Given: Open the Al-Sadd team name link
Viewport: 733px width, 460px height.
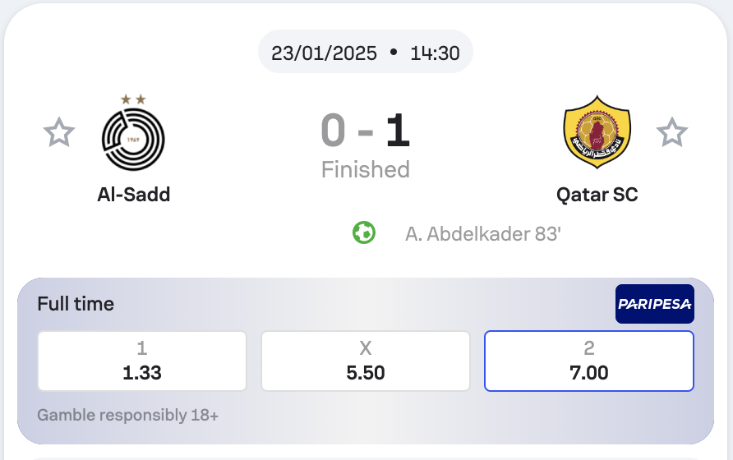Looking at the screenshot, I should [x=134, y=195].
